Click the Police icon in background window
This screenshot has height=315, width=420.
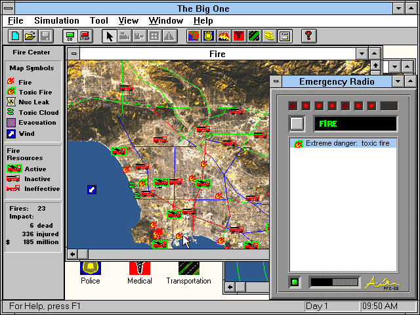coord(91,268)
